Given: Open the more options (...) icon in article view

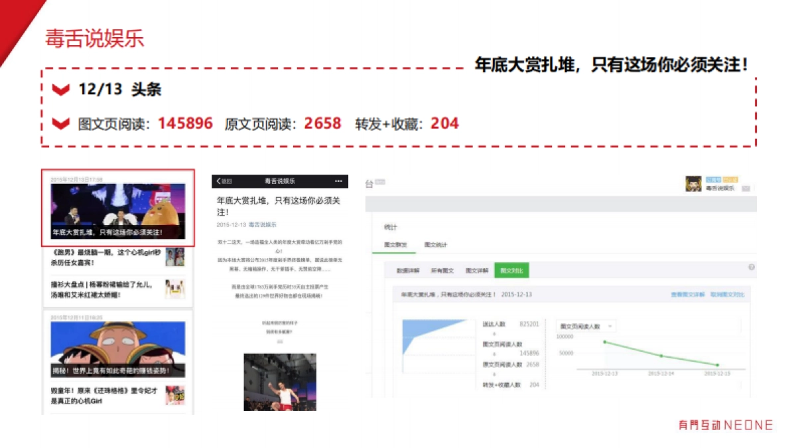Looking at the screenshot, I should click(x=338, y=181).
